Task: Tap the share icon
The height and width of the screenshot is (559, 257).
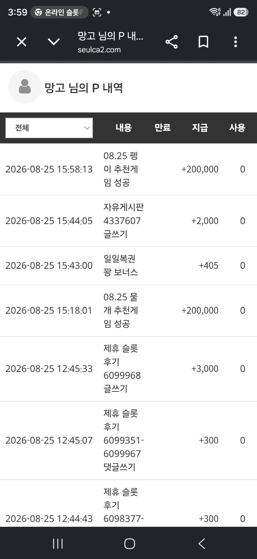Action: pos(172,42)
